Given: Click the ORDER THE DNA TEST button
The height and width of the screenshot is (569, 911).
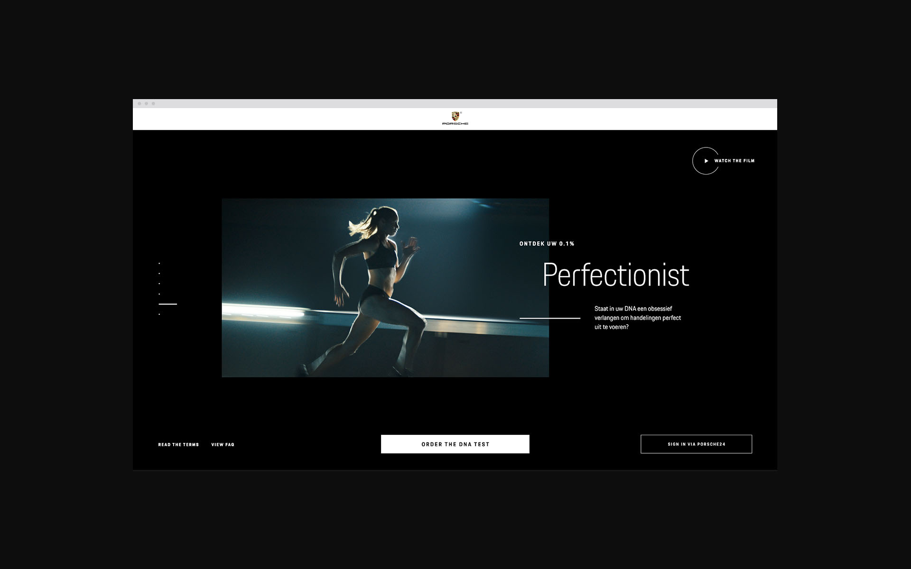Looking at the screenshot, I should 455,444.
